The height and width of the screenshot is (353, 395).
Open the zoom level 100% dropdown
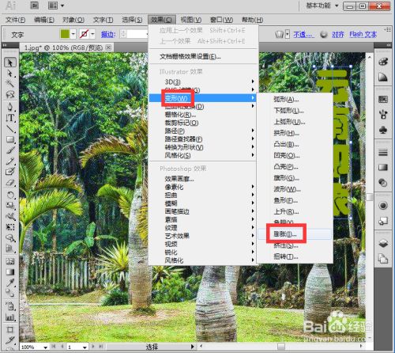click(45, 347)
